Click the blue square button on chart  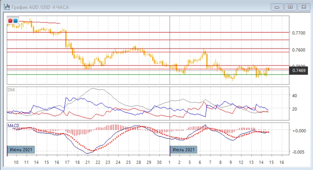[15, 21]
